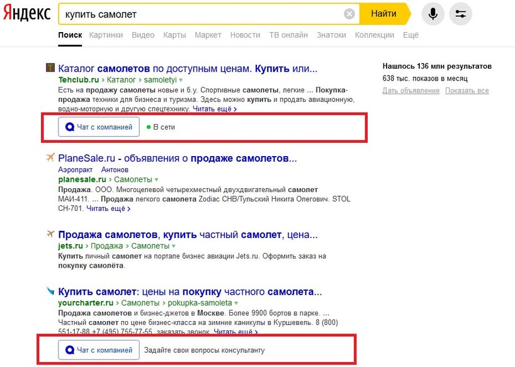Click the Антонов sitelink
This screenshot has height=367, width=515.
(x=115, y=170)
